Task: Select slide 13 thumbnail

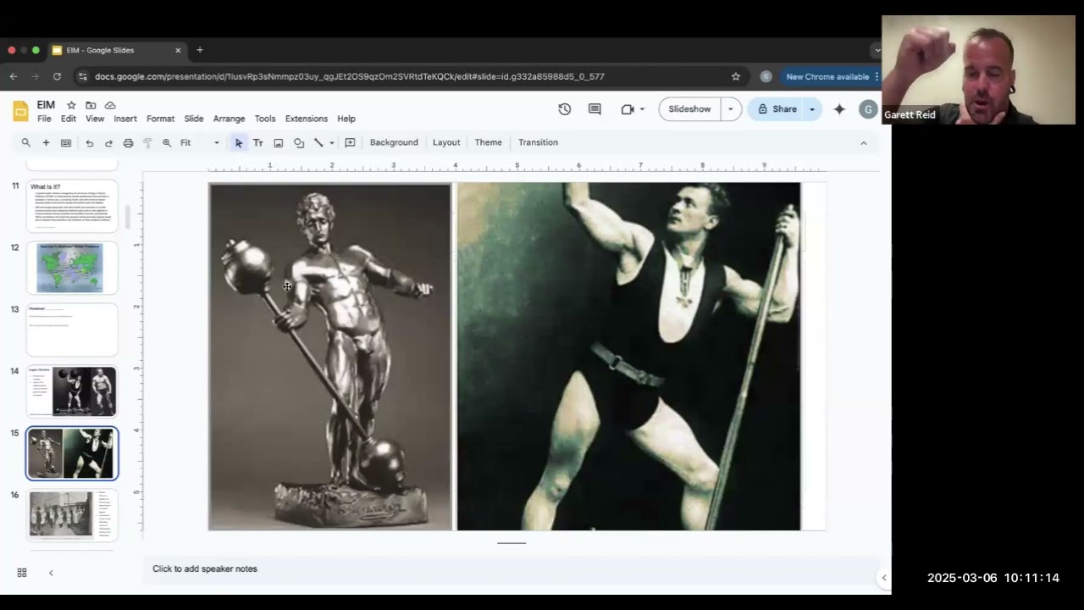Action: [72, 330]
